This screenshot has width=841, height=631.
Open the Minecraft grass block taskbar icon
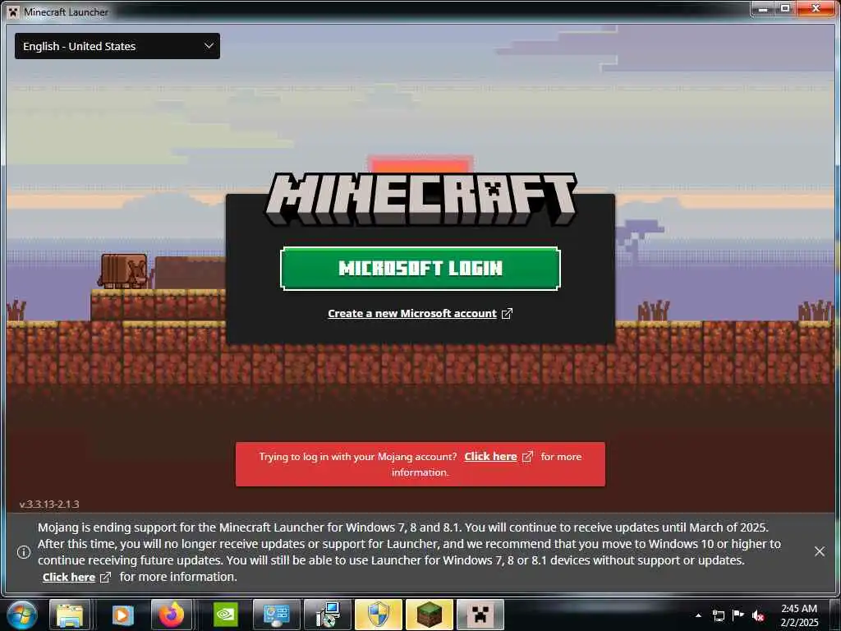pyautogui.click(x=429, y=615)
